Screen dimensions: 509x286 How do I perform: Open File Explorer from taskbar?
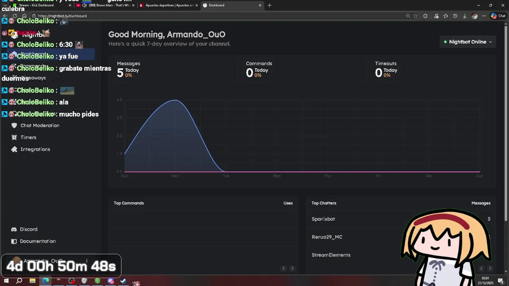(33, 281)
